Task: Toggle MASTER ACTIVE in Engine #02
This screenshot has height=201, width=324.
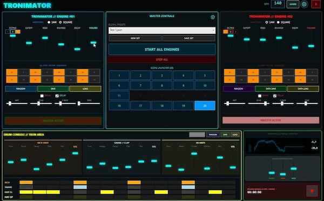Action: click(271, 120)
